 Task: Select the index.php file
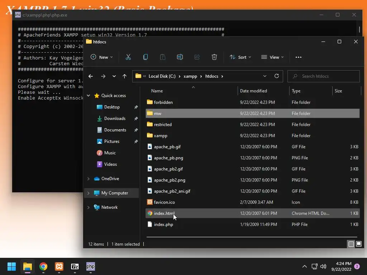[252, 225]
